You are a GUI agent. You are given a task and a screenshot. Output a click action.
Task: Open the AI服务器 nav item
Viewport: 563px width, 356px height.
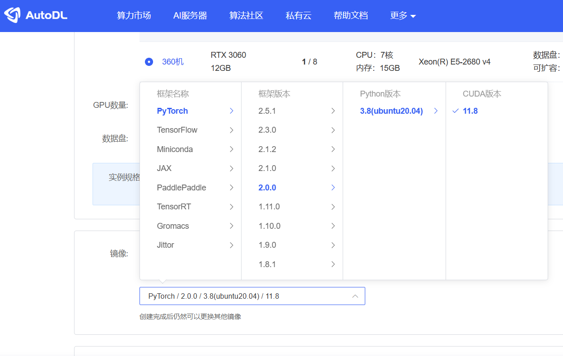click(x=190, y=15)
